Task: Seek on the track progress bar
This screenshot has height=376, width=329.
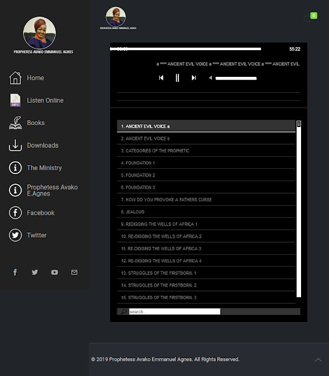Action: [185, 49]
